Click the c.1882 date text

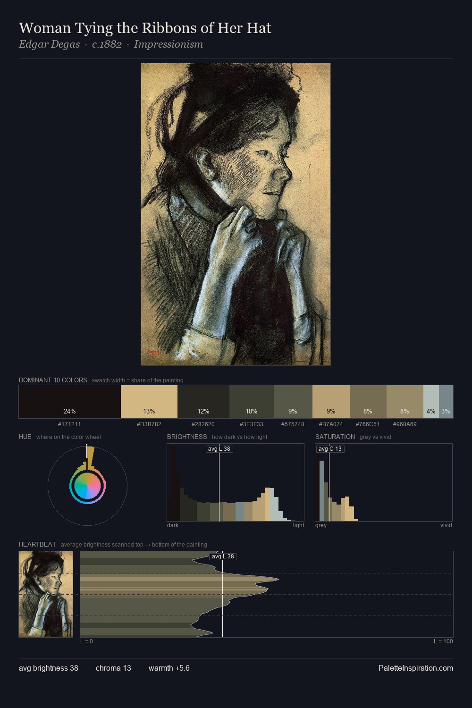pyautogui.click(x=107, y=44)
